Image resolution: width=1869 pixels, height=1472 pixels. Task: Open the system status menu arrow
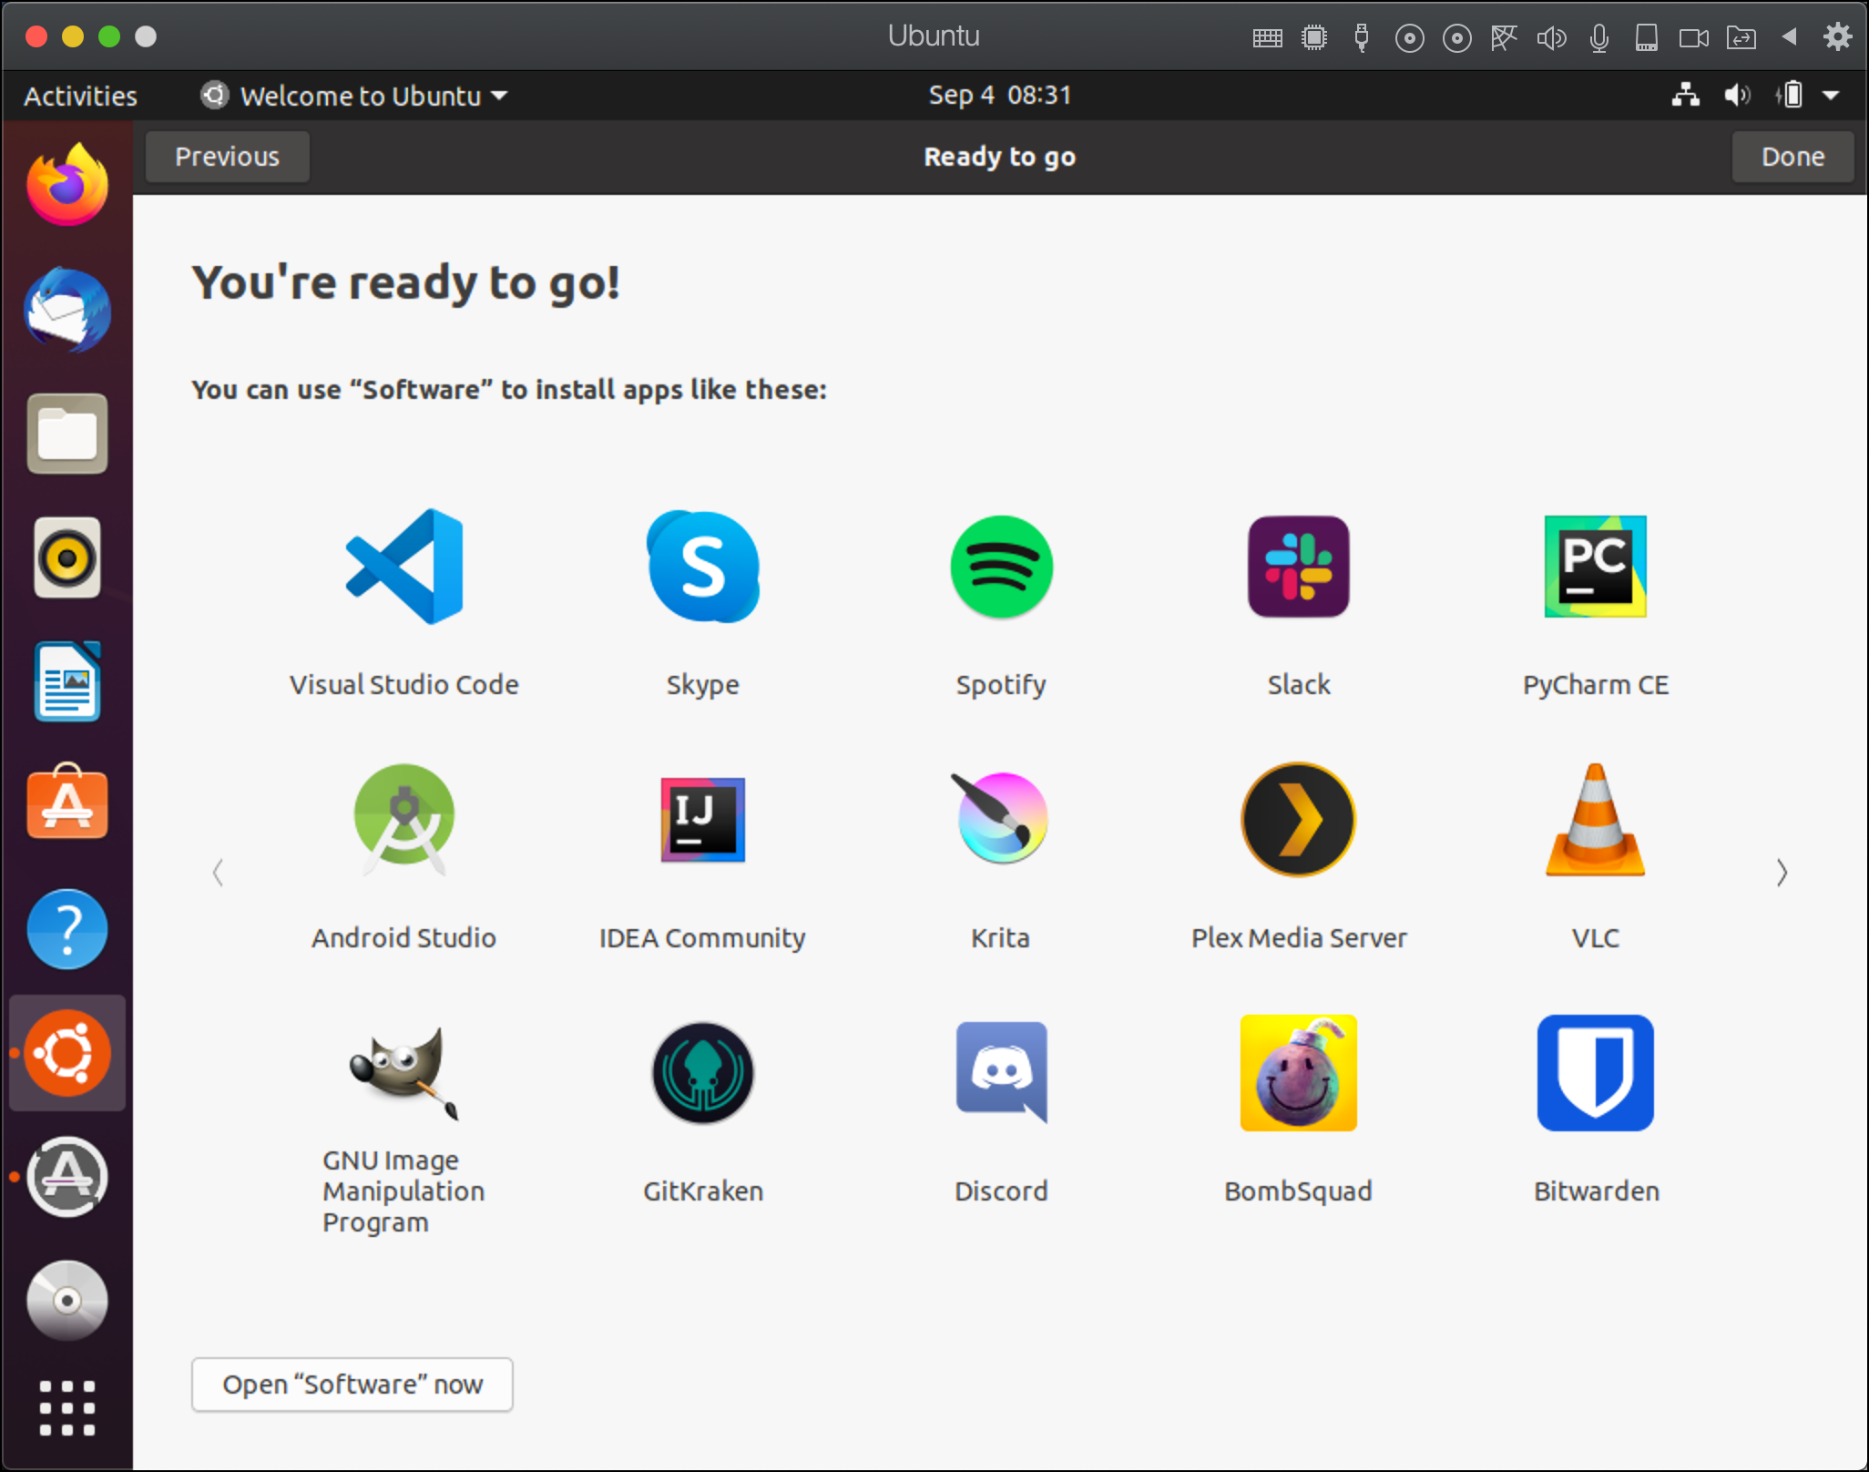point(1831,96)
